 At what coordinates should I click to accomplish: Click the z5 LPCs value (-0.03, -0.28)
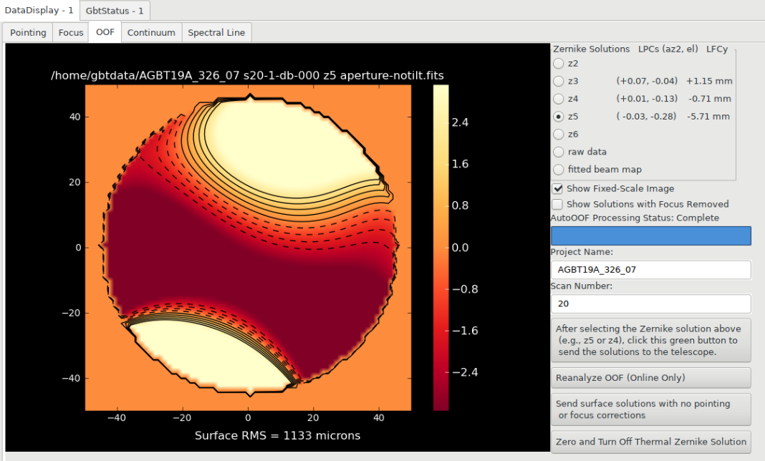[x=646, y=117]
